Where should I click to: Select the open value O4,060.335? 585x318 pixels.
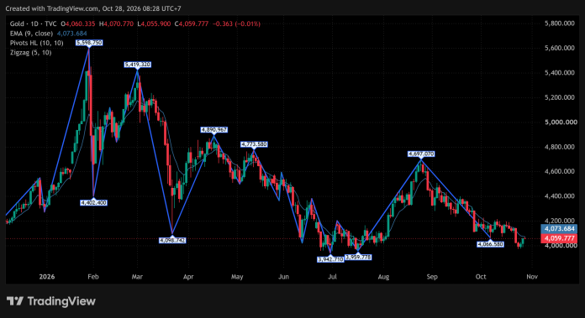78,23
